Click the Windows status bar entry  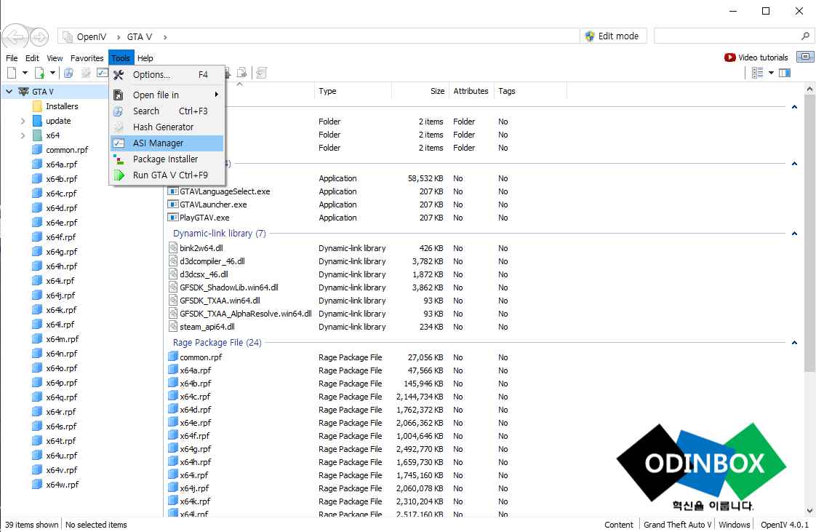tap(735, 525)
